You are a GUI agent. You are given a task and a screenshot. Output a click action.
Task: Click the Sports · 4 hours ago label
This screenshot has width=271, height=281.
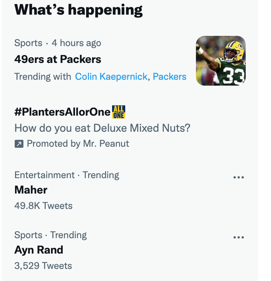pyautogui.click(x=58, y=43)
